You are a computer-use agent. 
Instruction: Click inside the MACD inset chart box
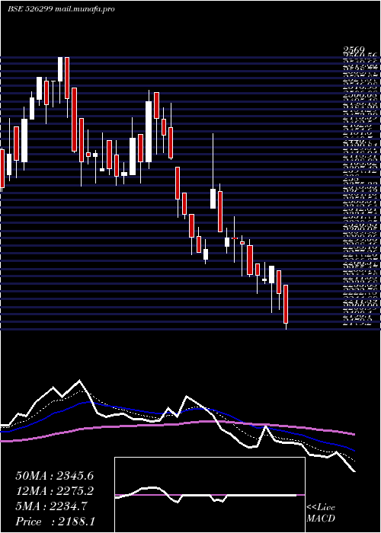[x=210, y=495]
